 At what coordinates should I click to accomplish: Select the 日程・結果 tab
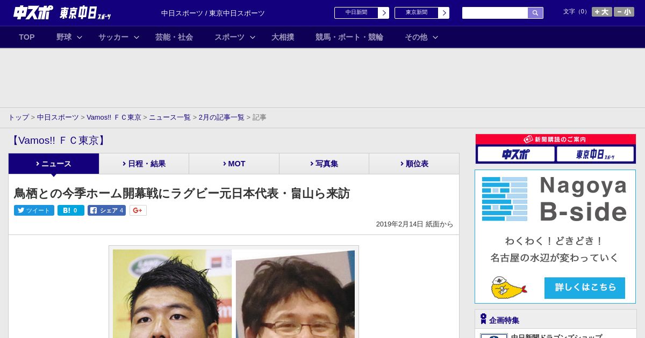(144, 164)
